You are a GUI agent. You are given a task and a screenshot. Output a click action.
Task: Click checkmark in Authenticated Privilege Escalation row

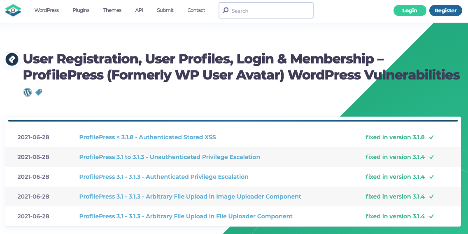[431, 177]
